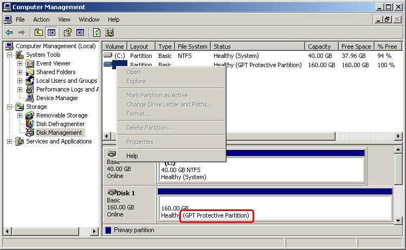The width and height of the screenshot is (406, 250).
Task: Collapse the Storage tree node
Action: 9,107
